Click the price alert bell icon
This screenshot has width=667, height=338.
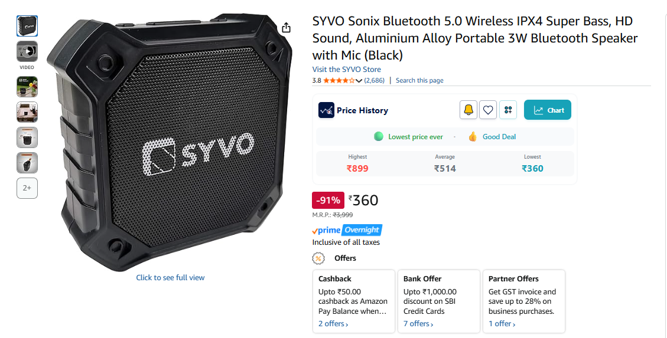tap(468, 110)
